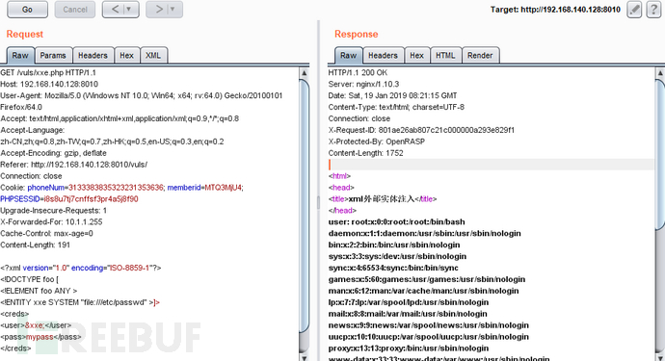This screenshot has height=361, width=665.
Task: Open the Request XML tab
Action: [x=153, y=56]
